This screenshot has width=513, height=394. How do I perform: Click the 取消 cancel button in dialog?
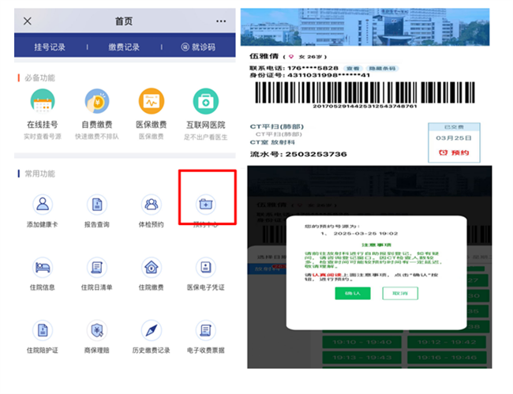tap(399, 293)
